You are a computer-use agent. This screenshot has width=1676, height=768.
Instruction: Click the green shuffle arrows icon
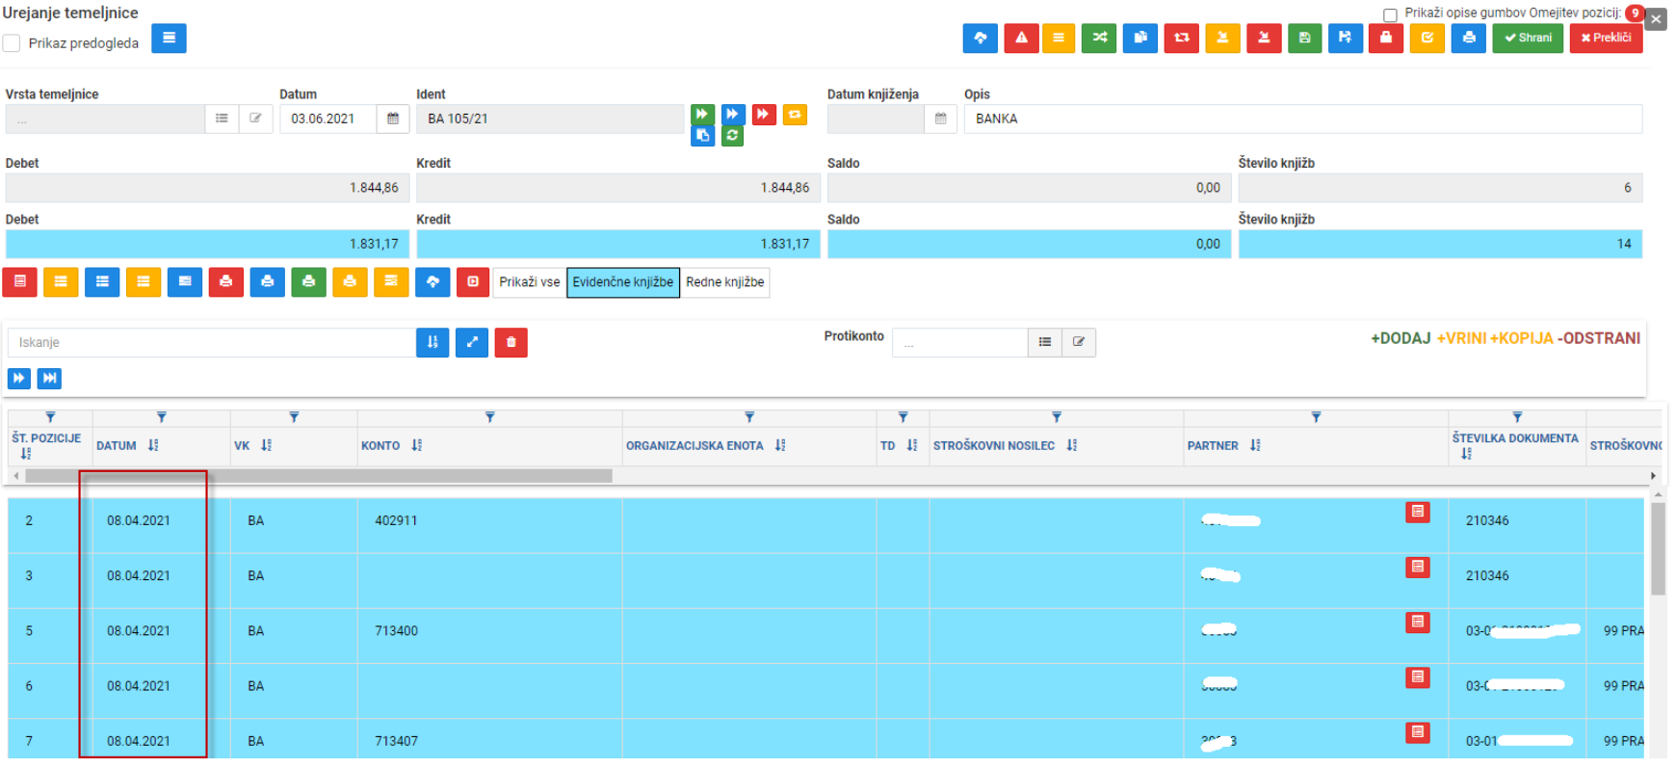1099,38
